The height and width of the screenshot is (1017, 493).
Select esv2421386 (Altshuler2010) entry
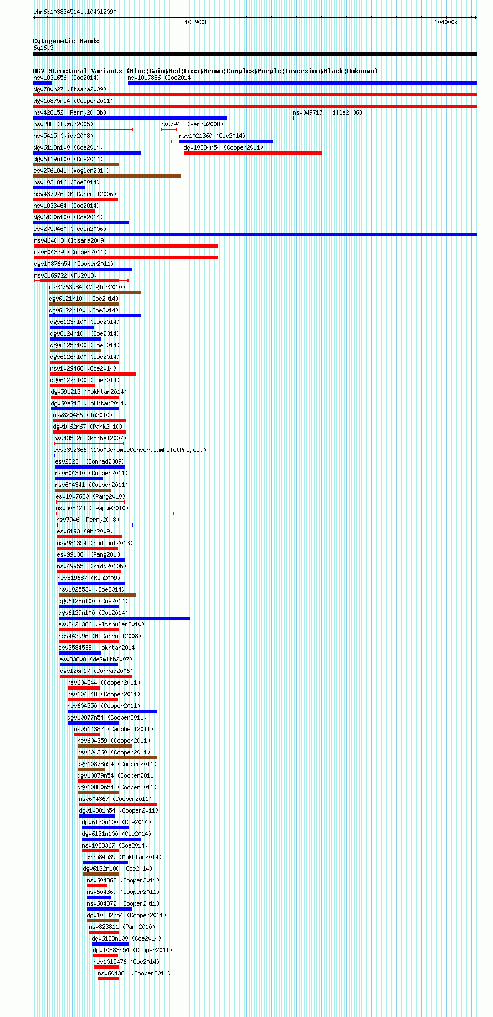[x=102, y=625]
